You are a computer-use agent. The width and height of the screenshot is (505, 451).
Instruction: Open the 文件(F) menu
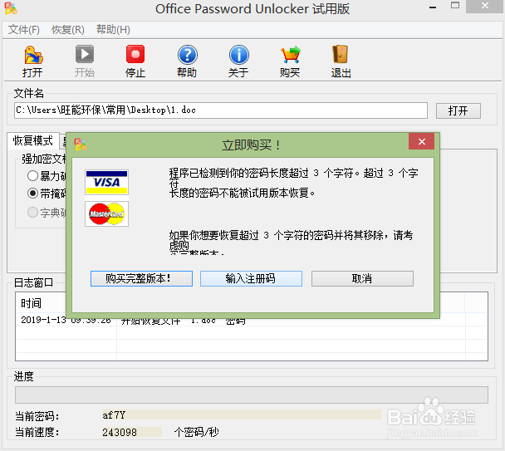[24, 30]
